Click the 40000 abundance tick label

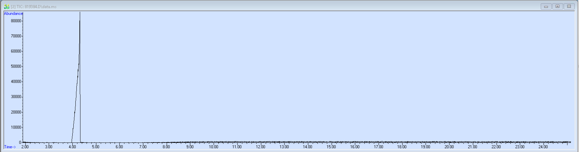pos(16,82)
